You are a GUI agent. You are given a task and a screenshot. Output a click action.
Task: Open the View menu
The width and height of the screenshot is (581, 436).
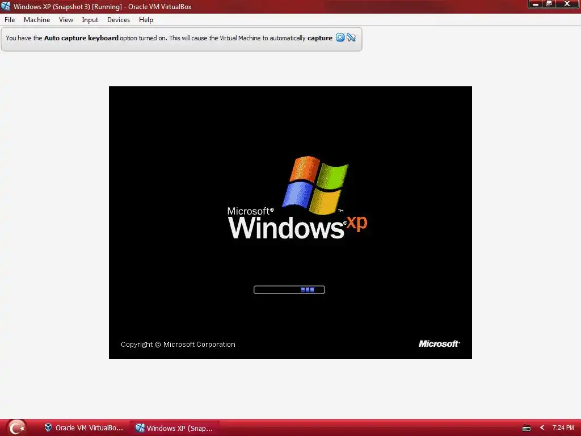point(66,20)
